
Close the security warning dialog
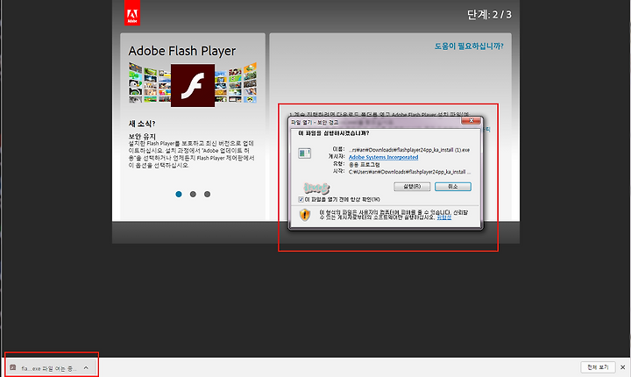[x=471, y=121]
